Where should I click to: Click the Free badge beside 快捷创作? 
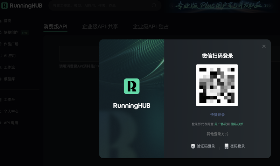(25, 33)
